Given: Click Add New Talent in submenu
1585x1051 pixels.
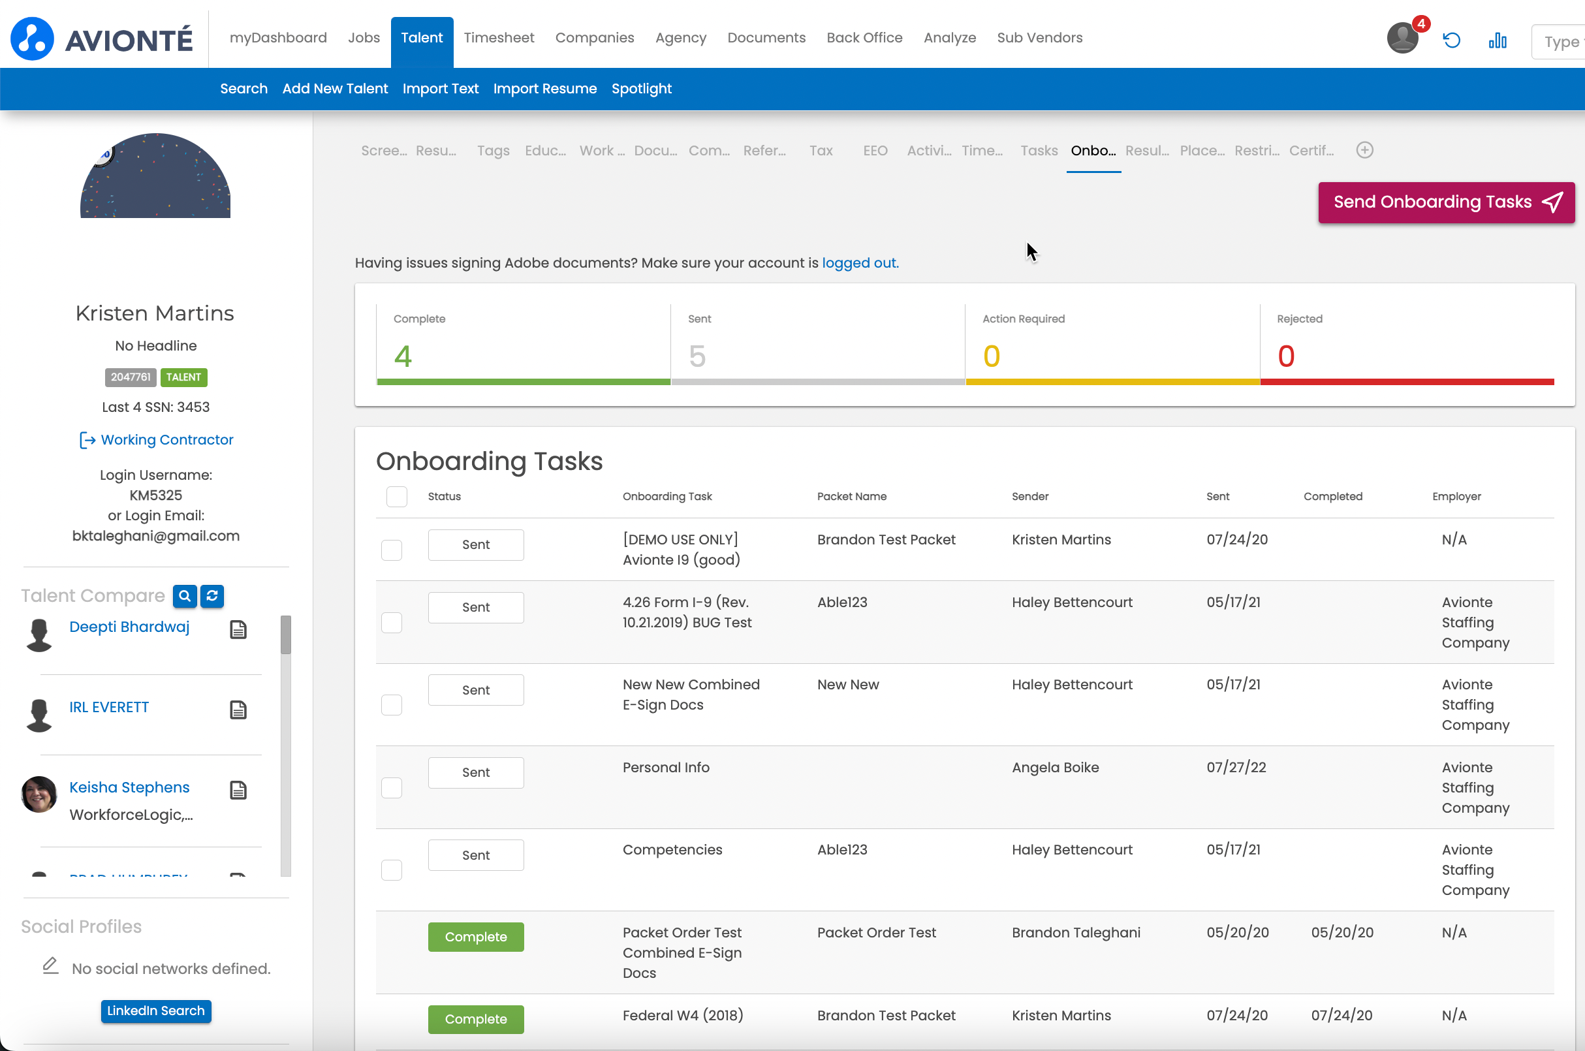Looking at the screenshot, I should coord(335,89).
